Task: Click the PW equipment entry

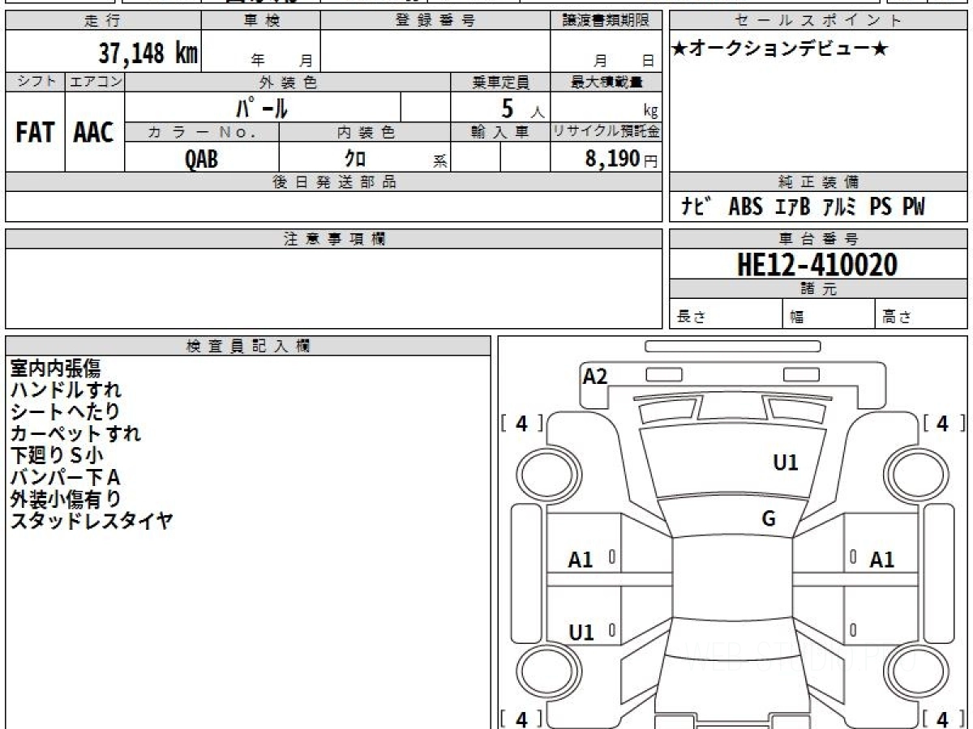Action: 913,207
